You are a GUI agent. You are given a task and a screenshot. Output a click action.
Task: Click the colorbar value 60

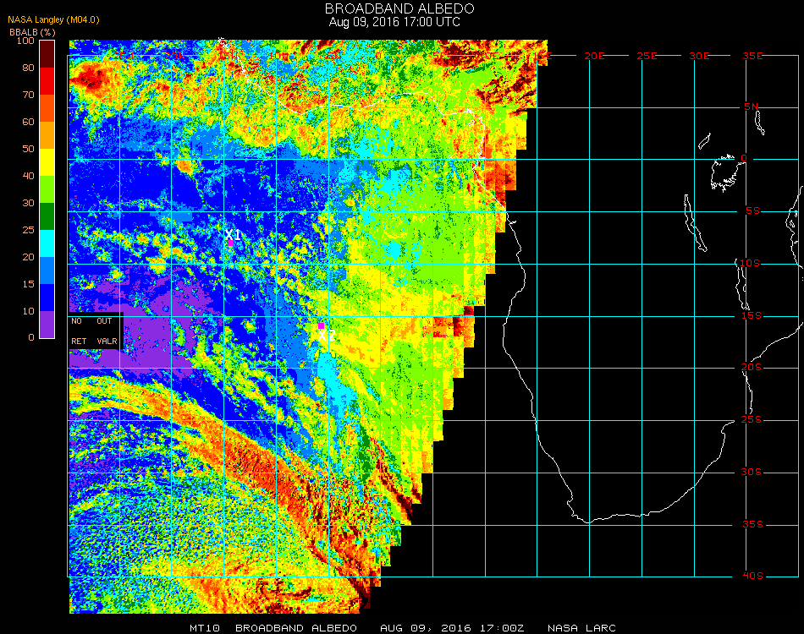[x=28, y=122]
